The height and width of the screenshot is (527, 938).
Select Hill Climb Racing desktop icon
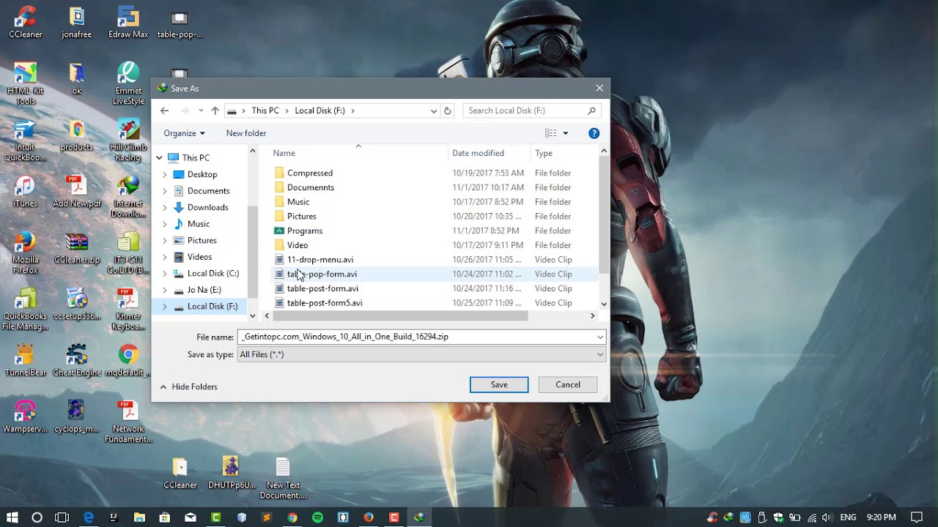(128, 141)
